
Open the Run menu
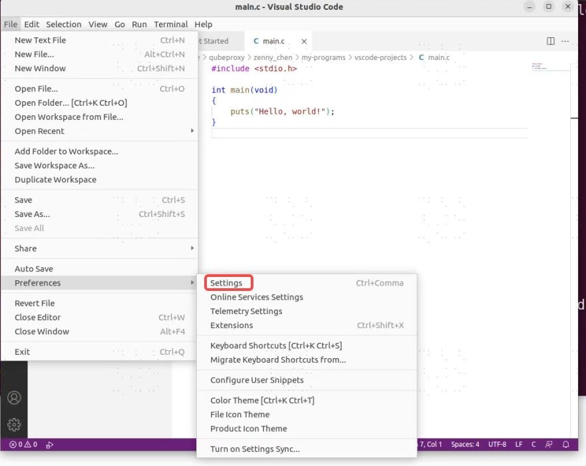(x=139, y=25)
